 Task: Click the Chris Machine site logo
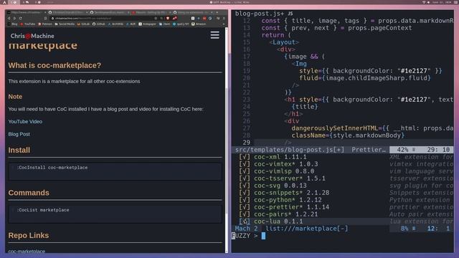32,36
